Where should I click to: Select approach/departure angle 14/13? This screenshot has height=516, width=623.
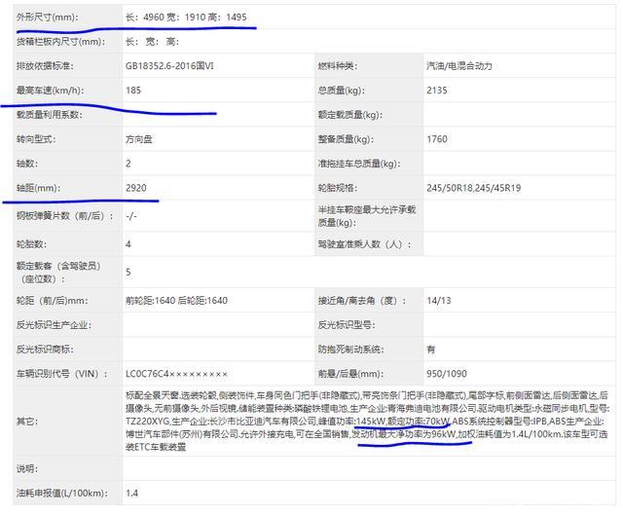[439, 301]
